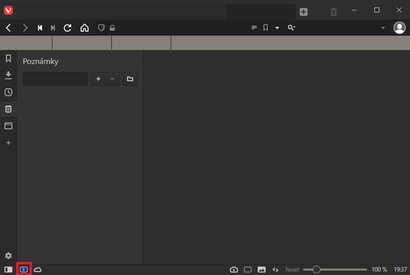Open the user profile avatar
The image size is (410, 275).
(400, 28)
